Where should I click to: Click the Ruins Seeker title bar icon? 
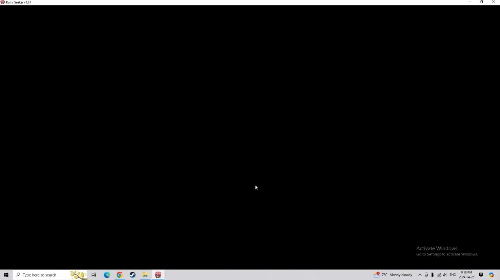click(3, 2)
